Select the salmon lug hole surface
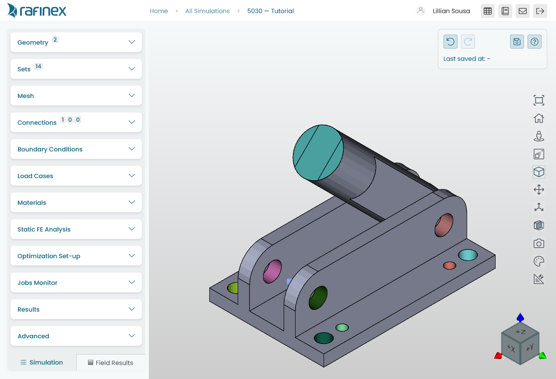This screenshot has height=379, width=556. (443, 225)
